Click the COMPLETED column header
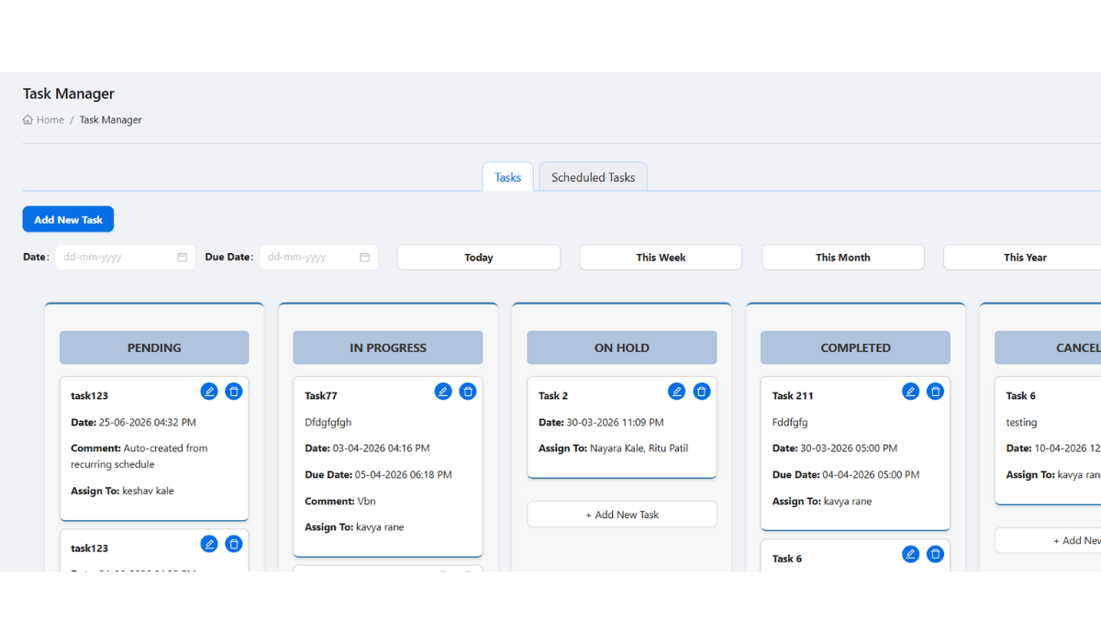 click(x=855, y=348)
